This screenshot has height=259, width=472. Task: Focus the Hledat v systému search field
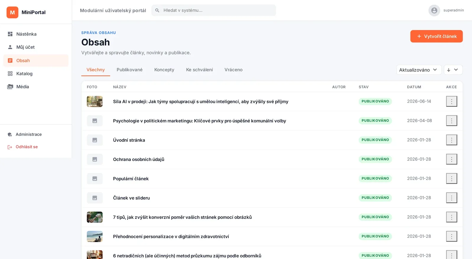(x=214, y=10)
